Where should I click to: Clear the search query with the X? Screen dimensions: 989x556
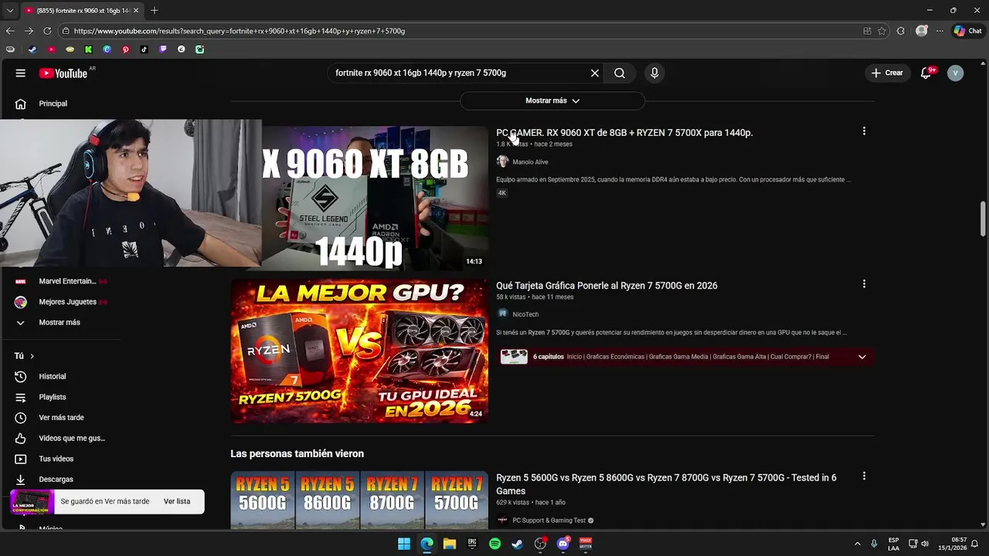595,73
